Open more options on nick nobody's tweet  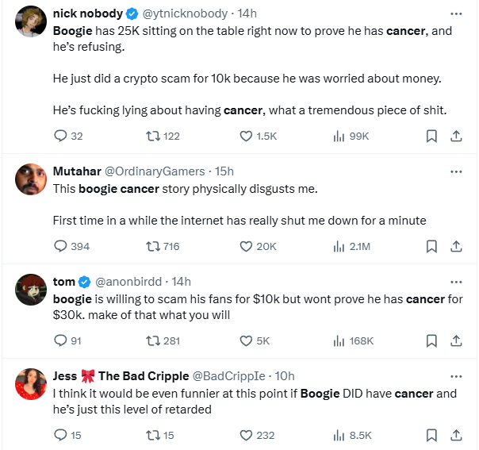coord(456,13)
